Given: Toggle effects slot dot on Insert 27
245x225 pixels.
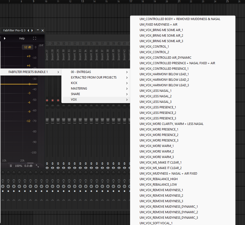Looking at the screenshot, I should coord(47,191).
